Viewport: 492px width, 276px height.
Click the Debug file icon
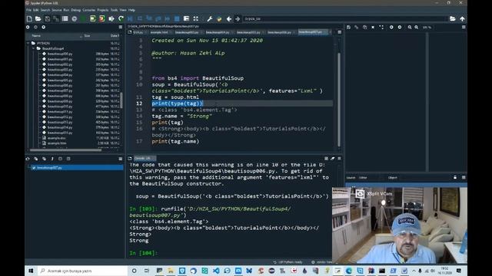[130, 18]
